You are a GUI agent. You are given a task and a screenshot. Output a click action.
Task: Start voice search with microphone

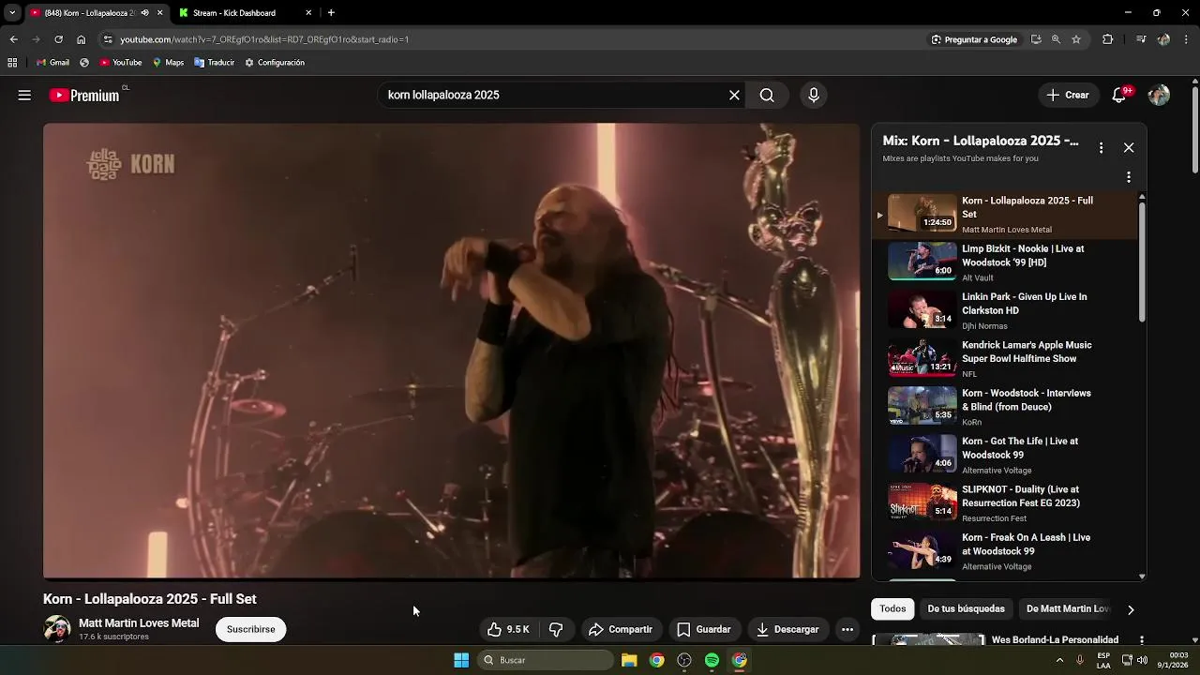814,95
